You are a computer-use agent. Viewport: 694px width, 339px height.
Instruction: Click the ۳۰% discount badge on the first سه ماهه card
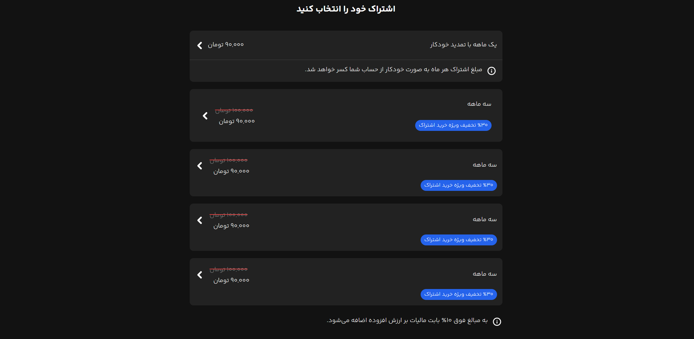tap(453, 125)
